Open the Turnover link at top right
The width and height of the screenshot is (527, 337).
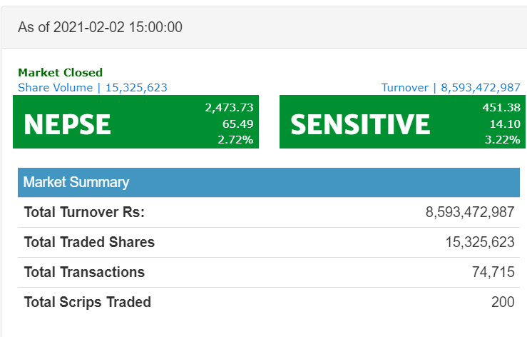[x=451, y=87]
